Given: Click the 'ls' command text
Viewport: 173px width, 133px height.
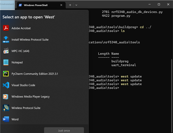Looking at the screenshot, I should click(x=123, y=31).
